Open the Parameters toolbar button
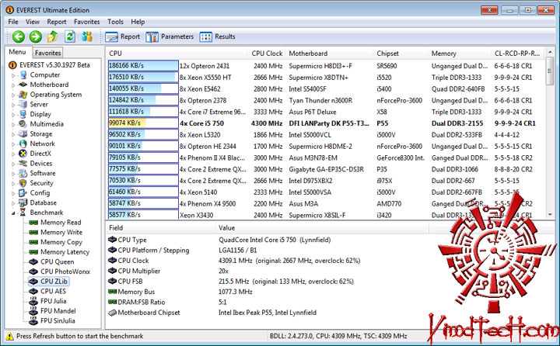Viewport: 560px width, 346px height. coord(170,36)
